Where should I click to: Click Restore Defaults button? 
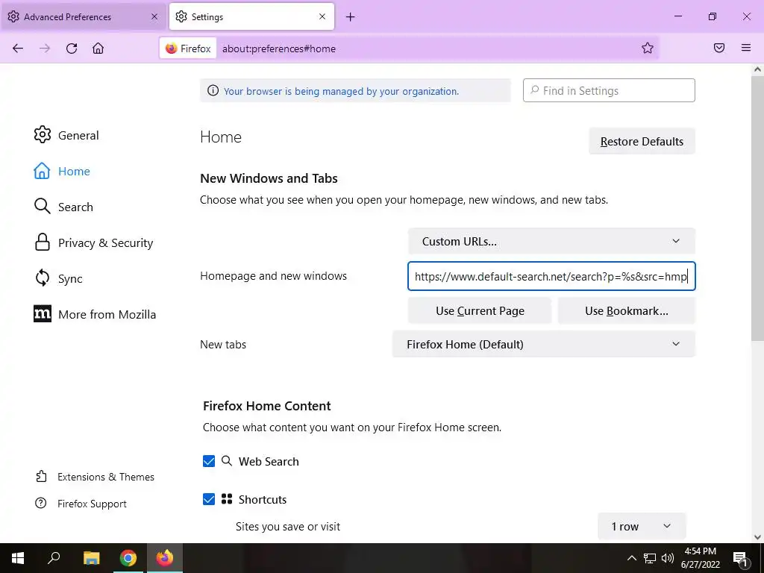point(642,141)
